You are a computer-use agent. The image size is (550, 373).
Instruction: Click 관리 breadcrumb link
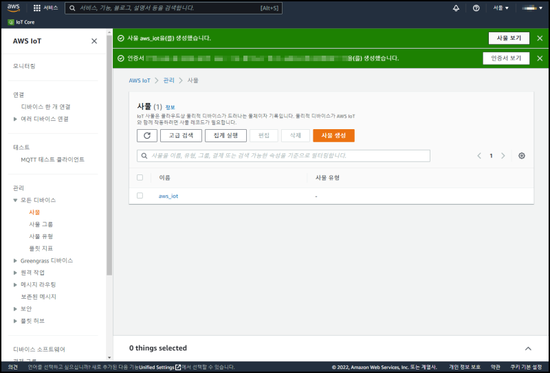tap(168, 80)
